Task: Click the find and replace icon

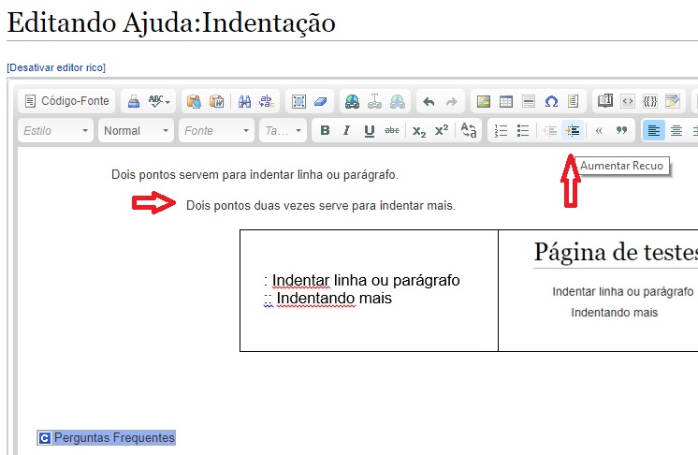Action: [x=267, y=101]
